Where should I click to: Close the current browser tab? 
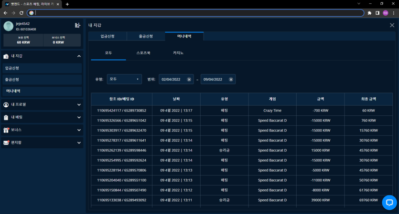point(58,4)
